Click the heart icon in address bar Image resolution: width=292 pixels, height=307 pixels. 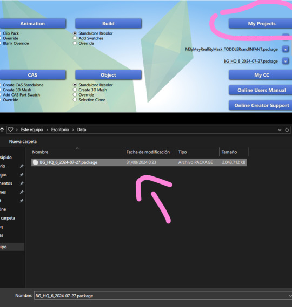(x=11, y=129)
